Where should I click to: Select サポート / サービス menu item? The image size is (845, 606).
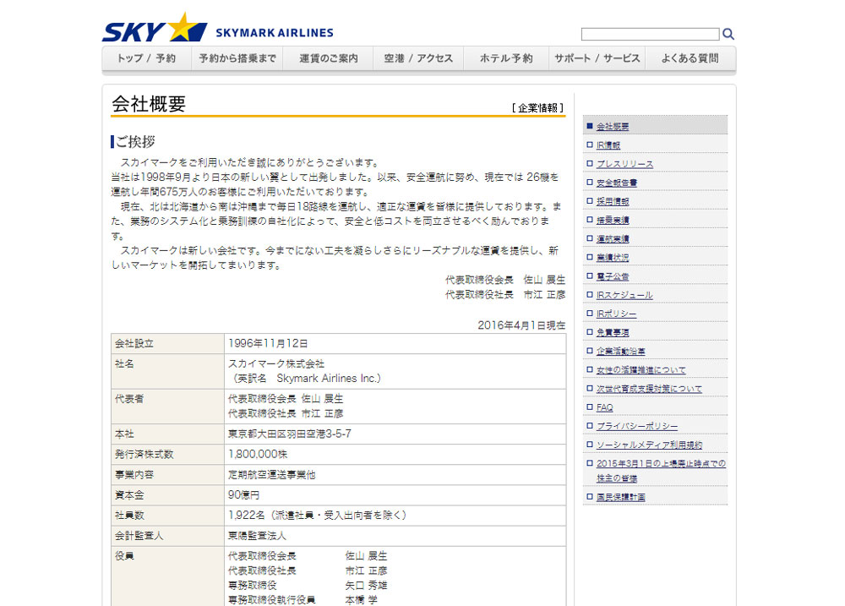click(597, 58)
